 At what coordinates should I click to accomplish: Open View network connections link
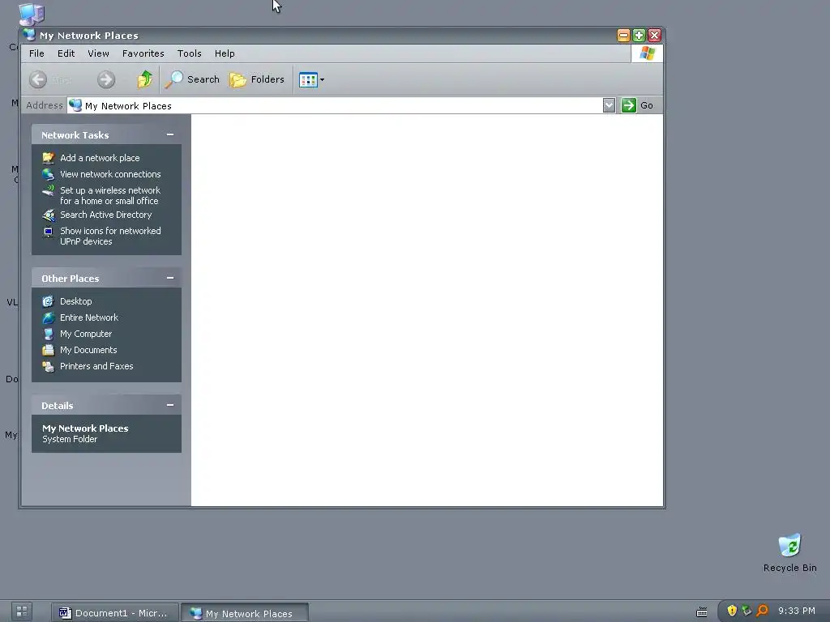(x=110, y=174)
